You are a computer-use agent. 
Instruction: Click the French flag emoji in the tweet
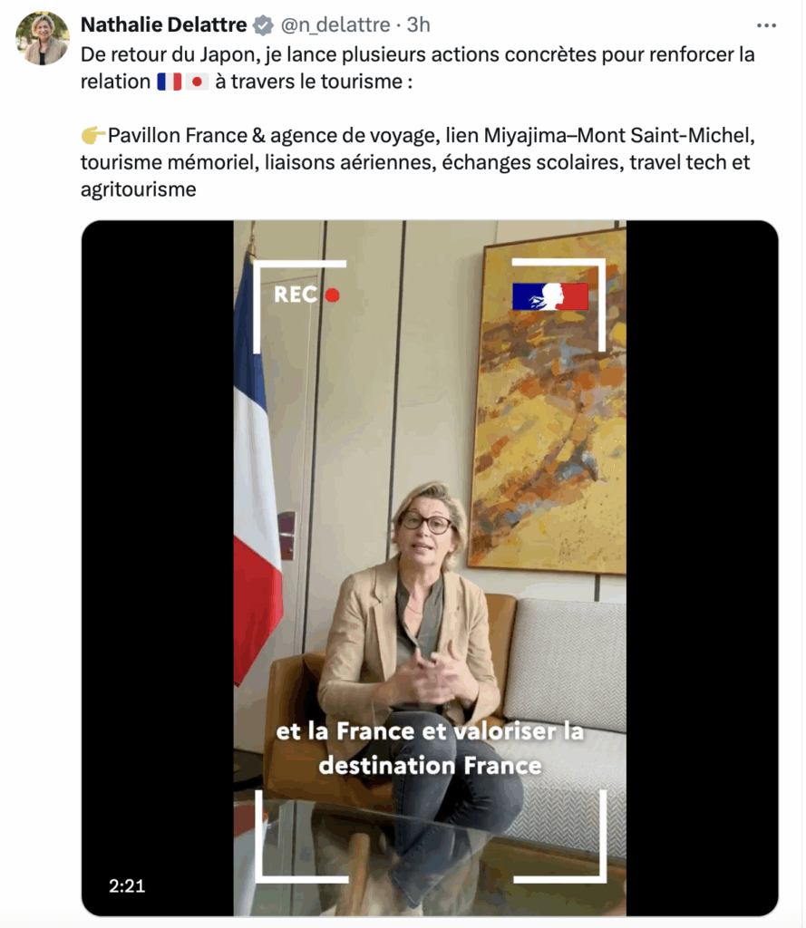(170, 82)
